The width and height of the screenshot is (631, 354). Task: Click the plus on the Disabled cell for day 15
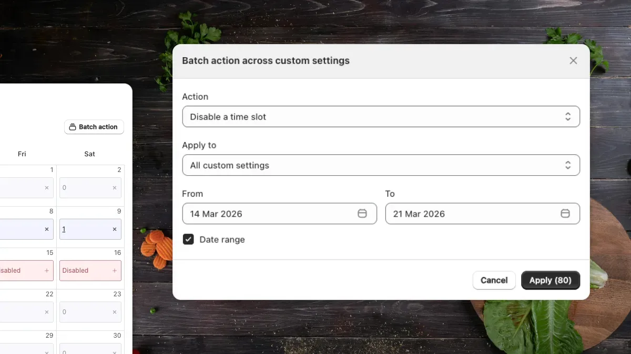pos(46,270)
